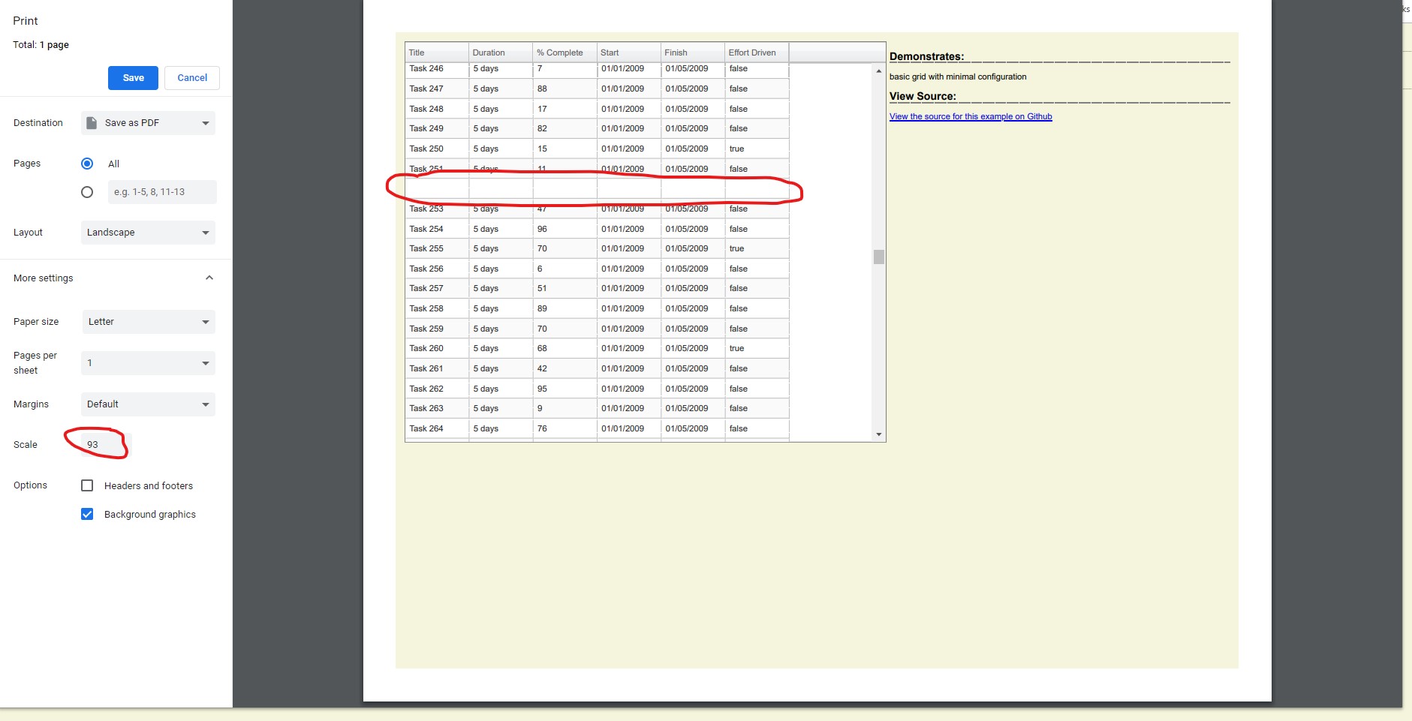Select the custom page range radio button
The height and width of the screenshot is (721, 1412).
pos(87,191)
